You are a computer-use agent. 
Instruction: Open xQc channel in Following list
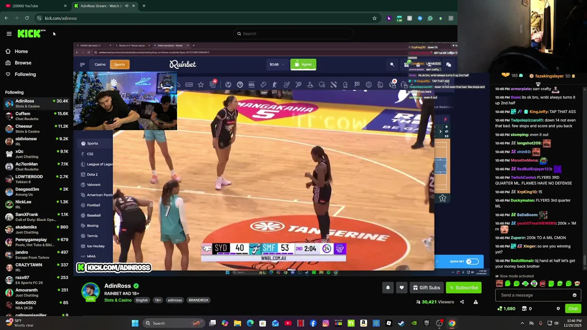click(x=37, y=154)
